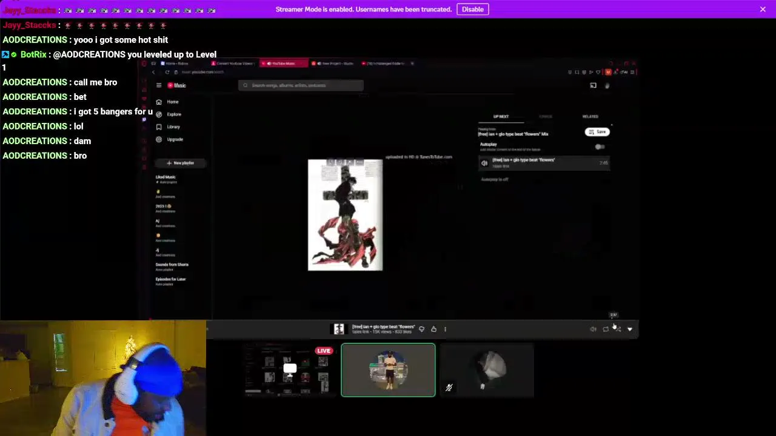Open the Liked Music playlist

point(166,179)
